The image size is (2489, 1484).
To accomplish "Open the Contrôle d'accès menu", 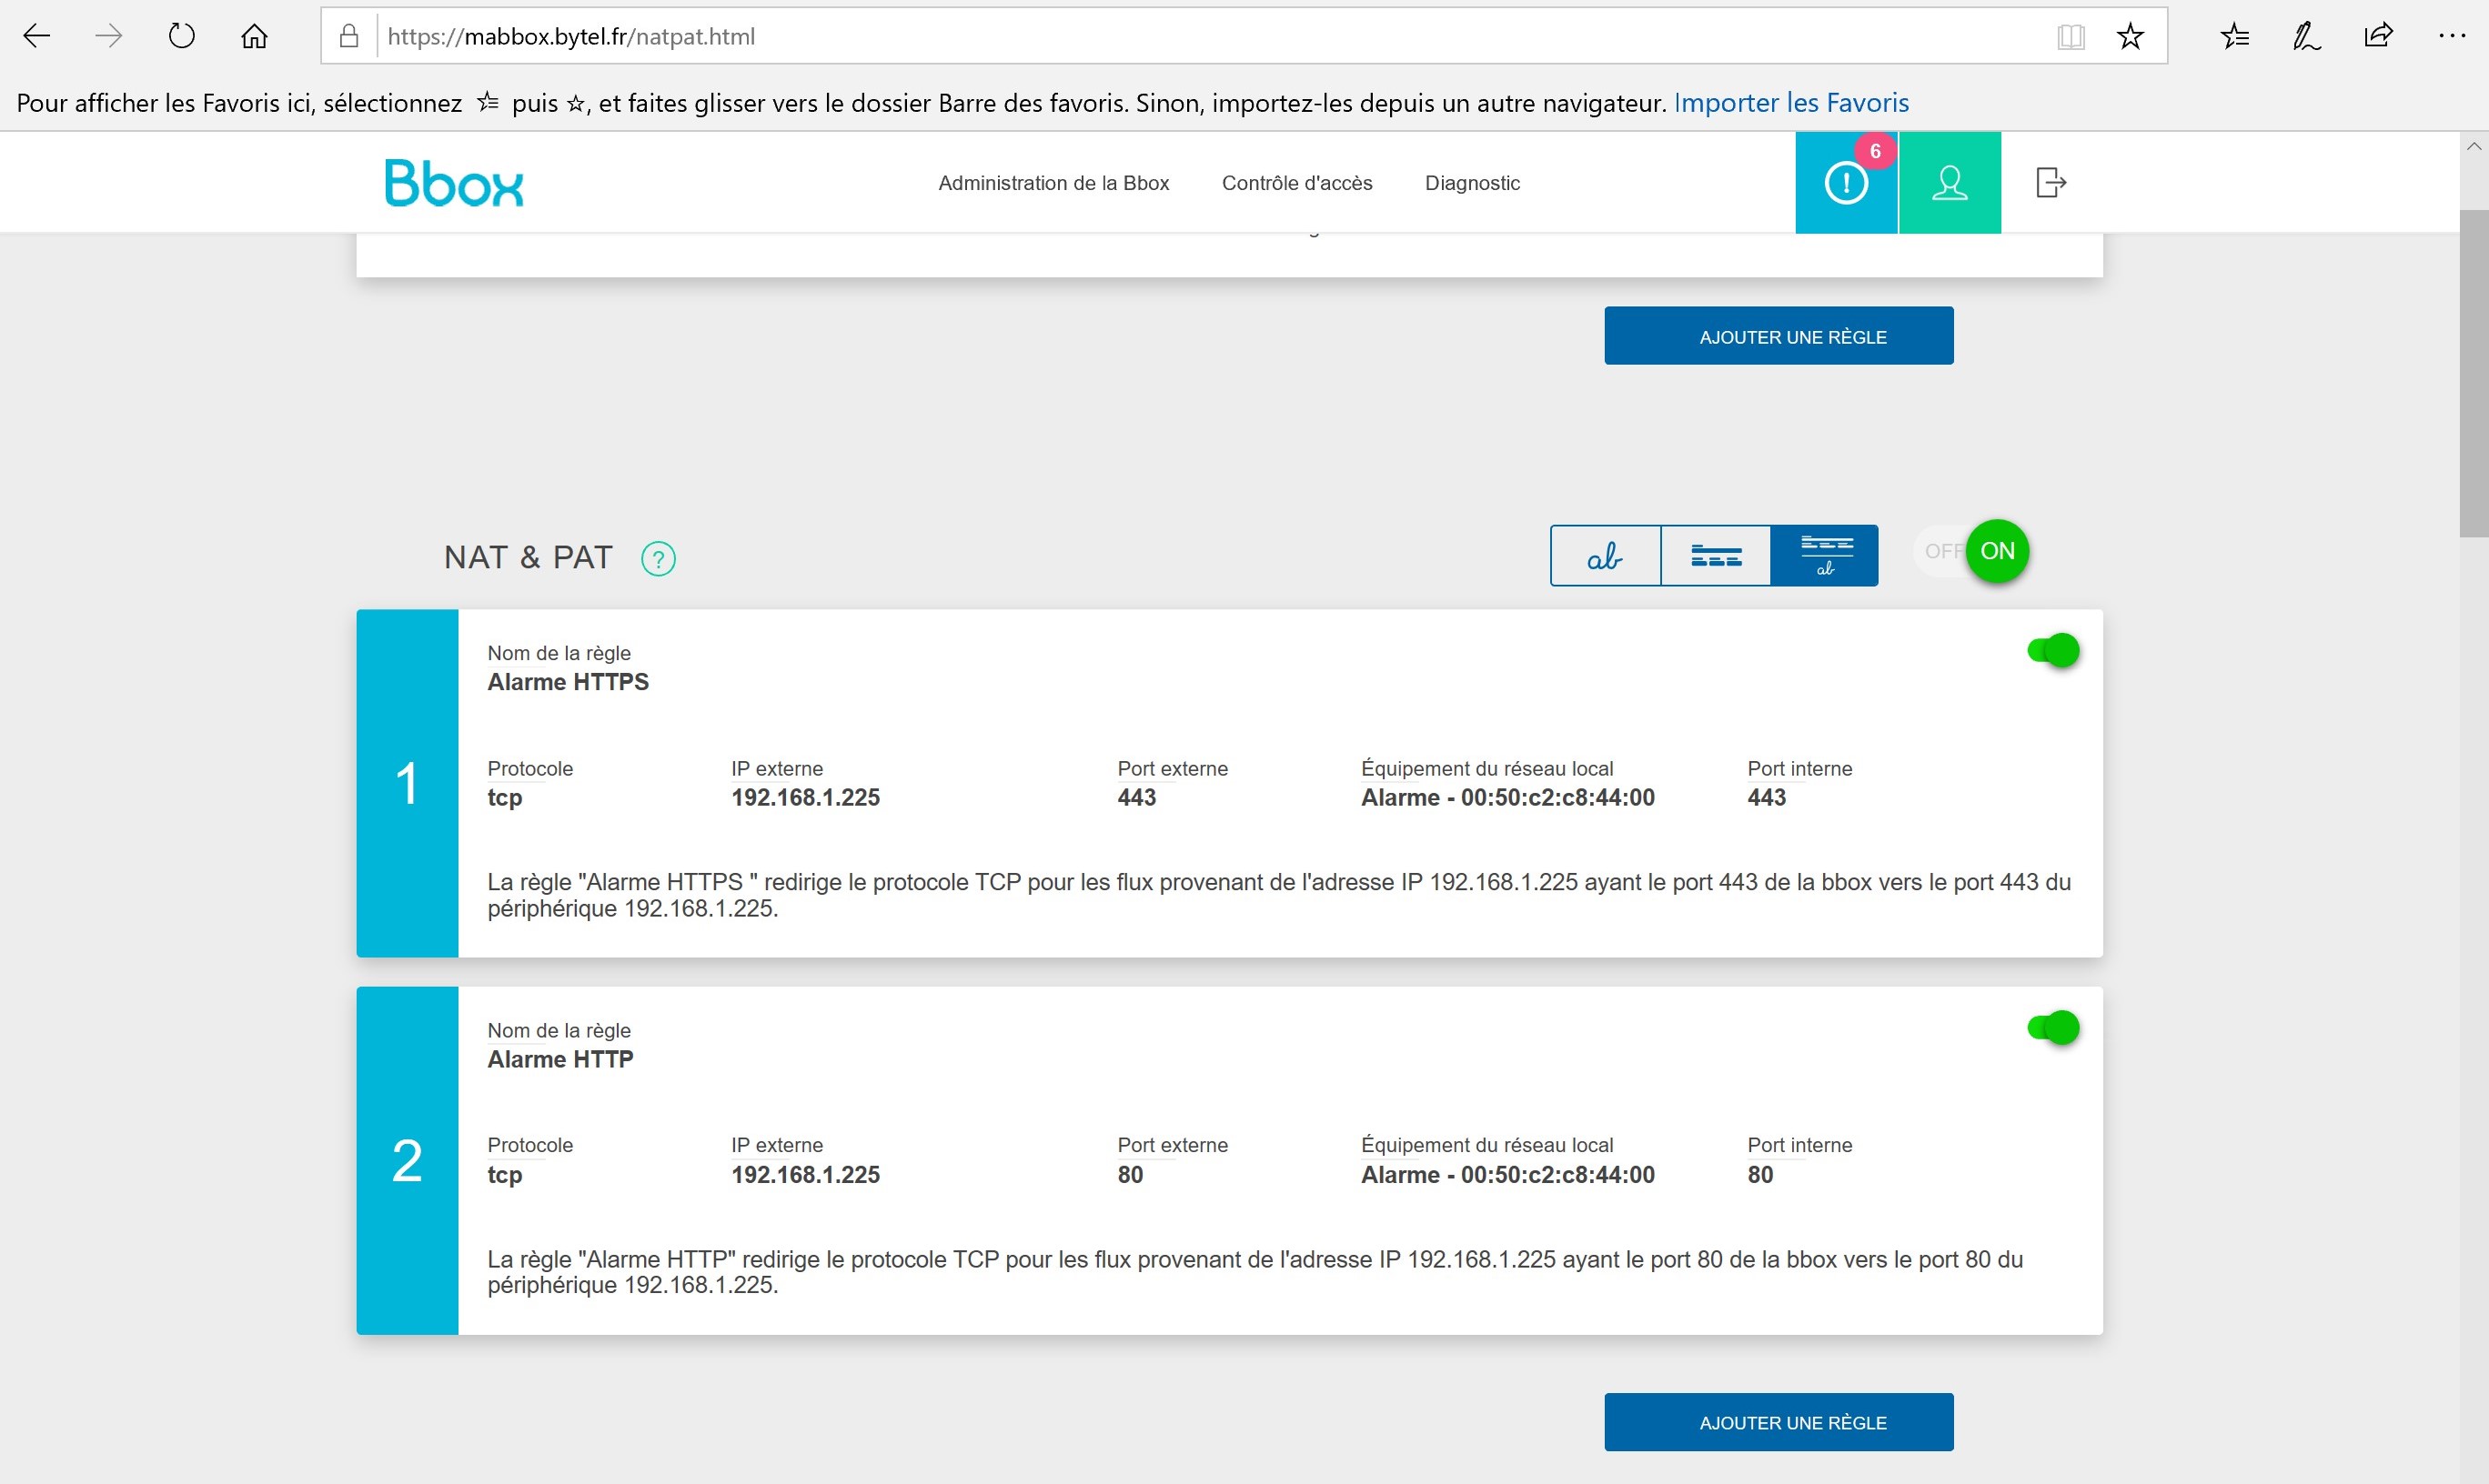I will pos(1296,183).
